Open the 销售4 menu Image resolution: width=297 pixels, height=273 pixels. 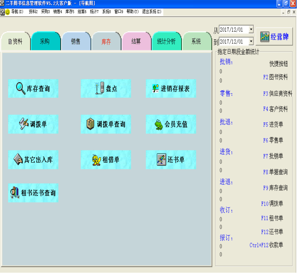pyautogui.click(x=58, y=12)
